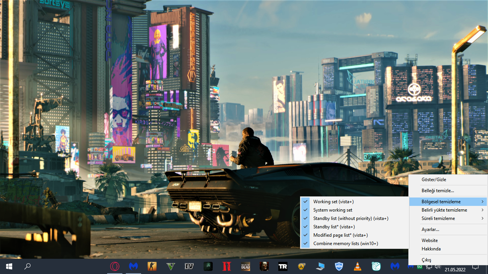Click Website in the context menu

448,241
